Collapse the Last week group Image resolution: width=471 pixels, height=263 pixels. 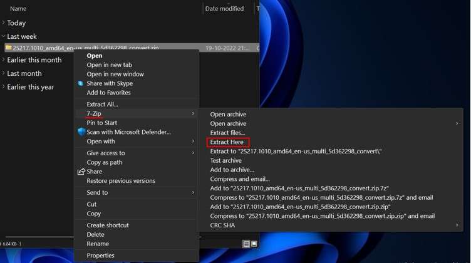point(3,36)
